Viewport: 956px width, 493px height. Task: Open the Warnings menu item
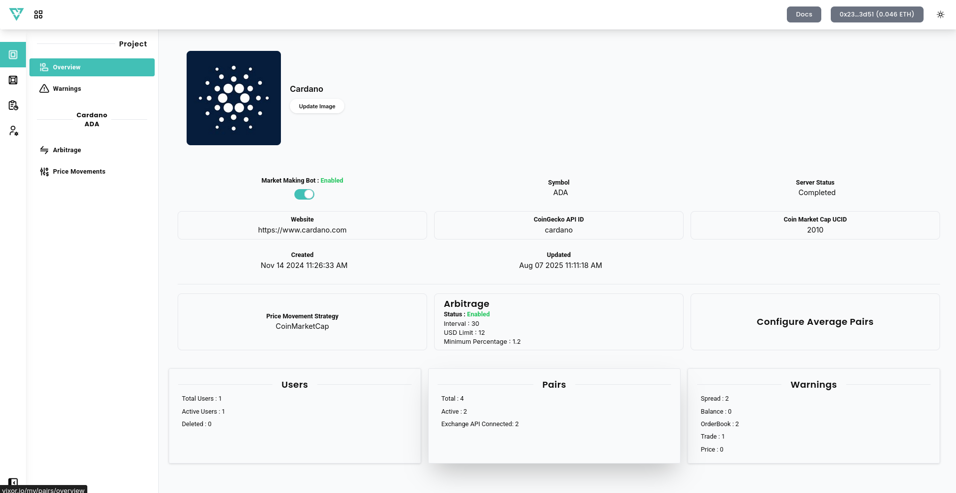click(67, 89)
